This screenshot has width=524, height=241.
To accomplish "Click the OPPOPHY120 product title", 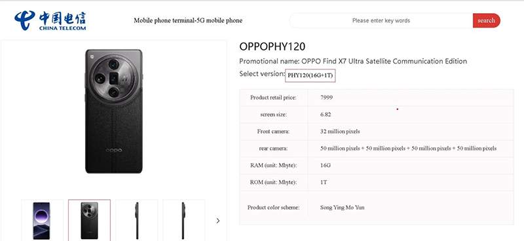I will coord(272,46).
